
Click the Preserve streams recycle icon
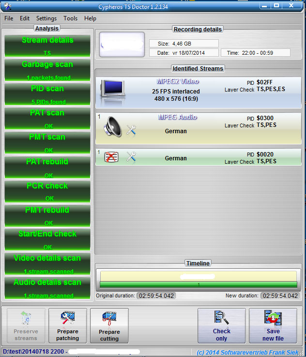click(x=26, y=318)
